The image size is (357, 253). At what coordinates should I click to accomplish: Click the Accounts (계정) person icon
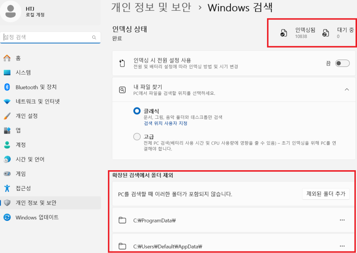tap(7, 145)
